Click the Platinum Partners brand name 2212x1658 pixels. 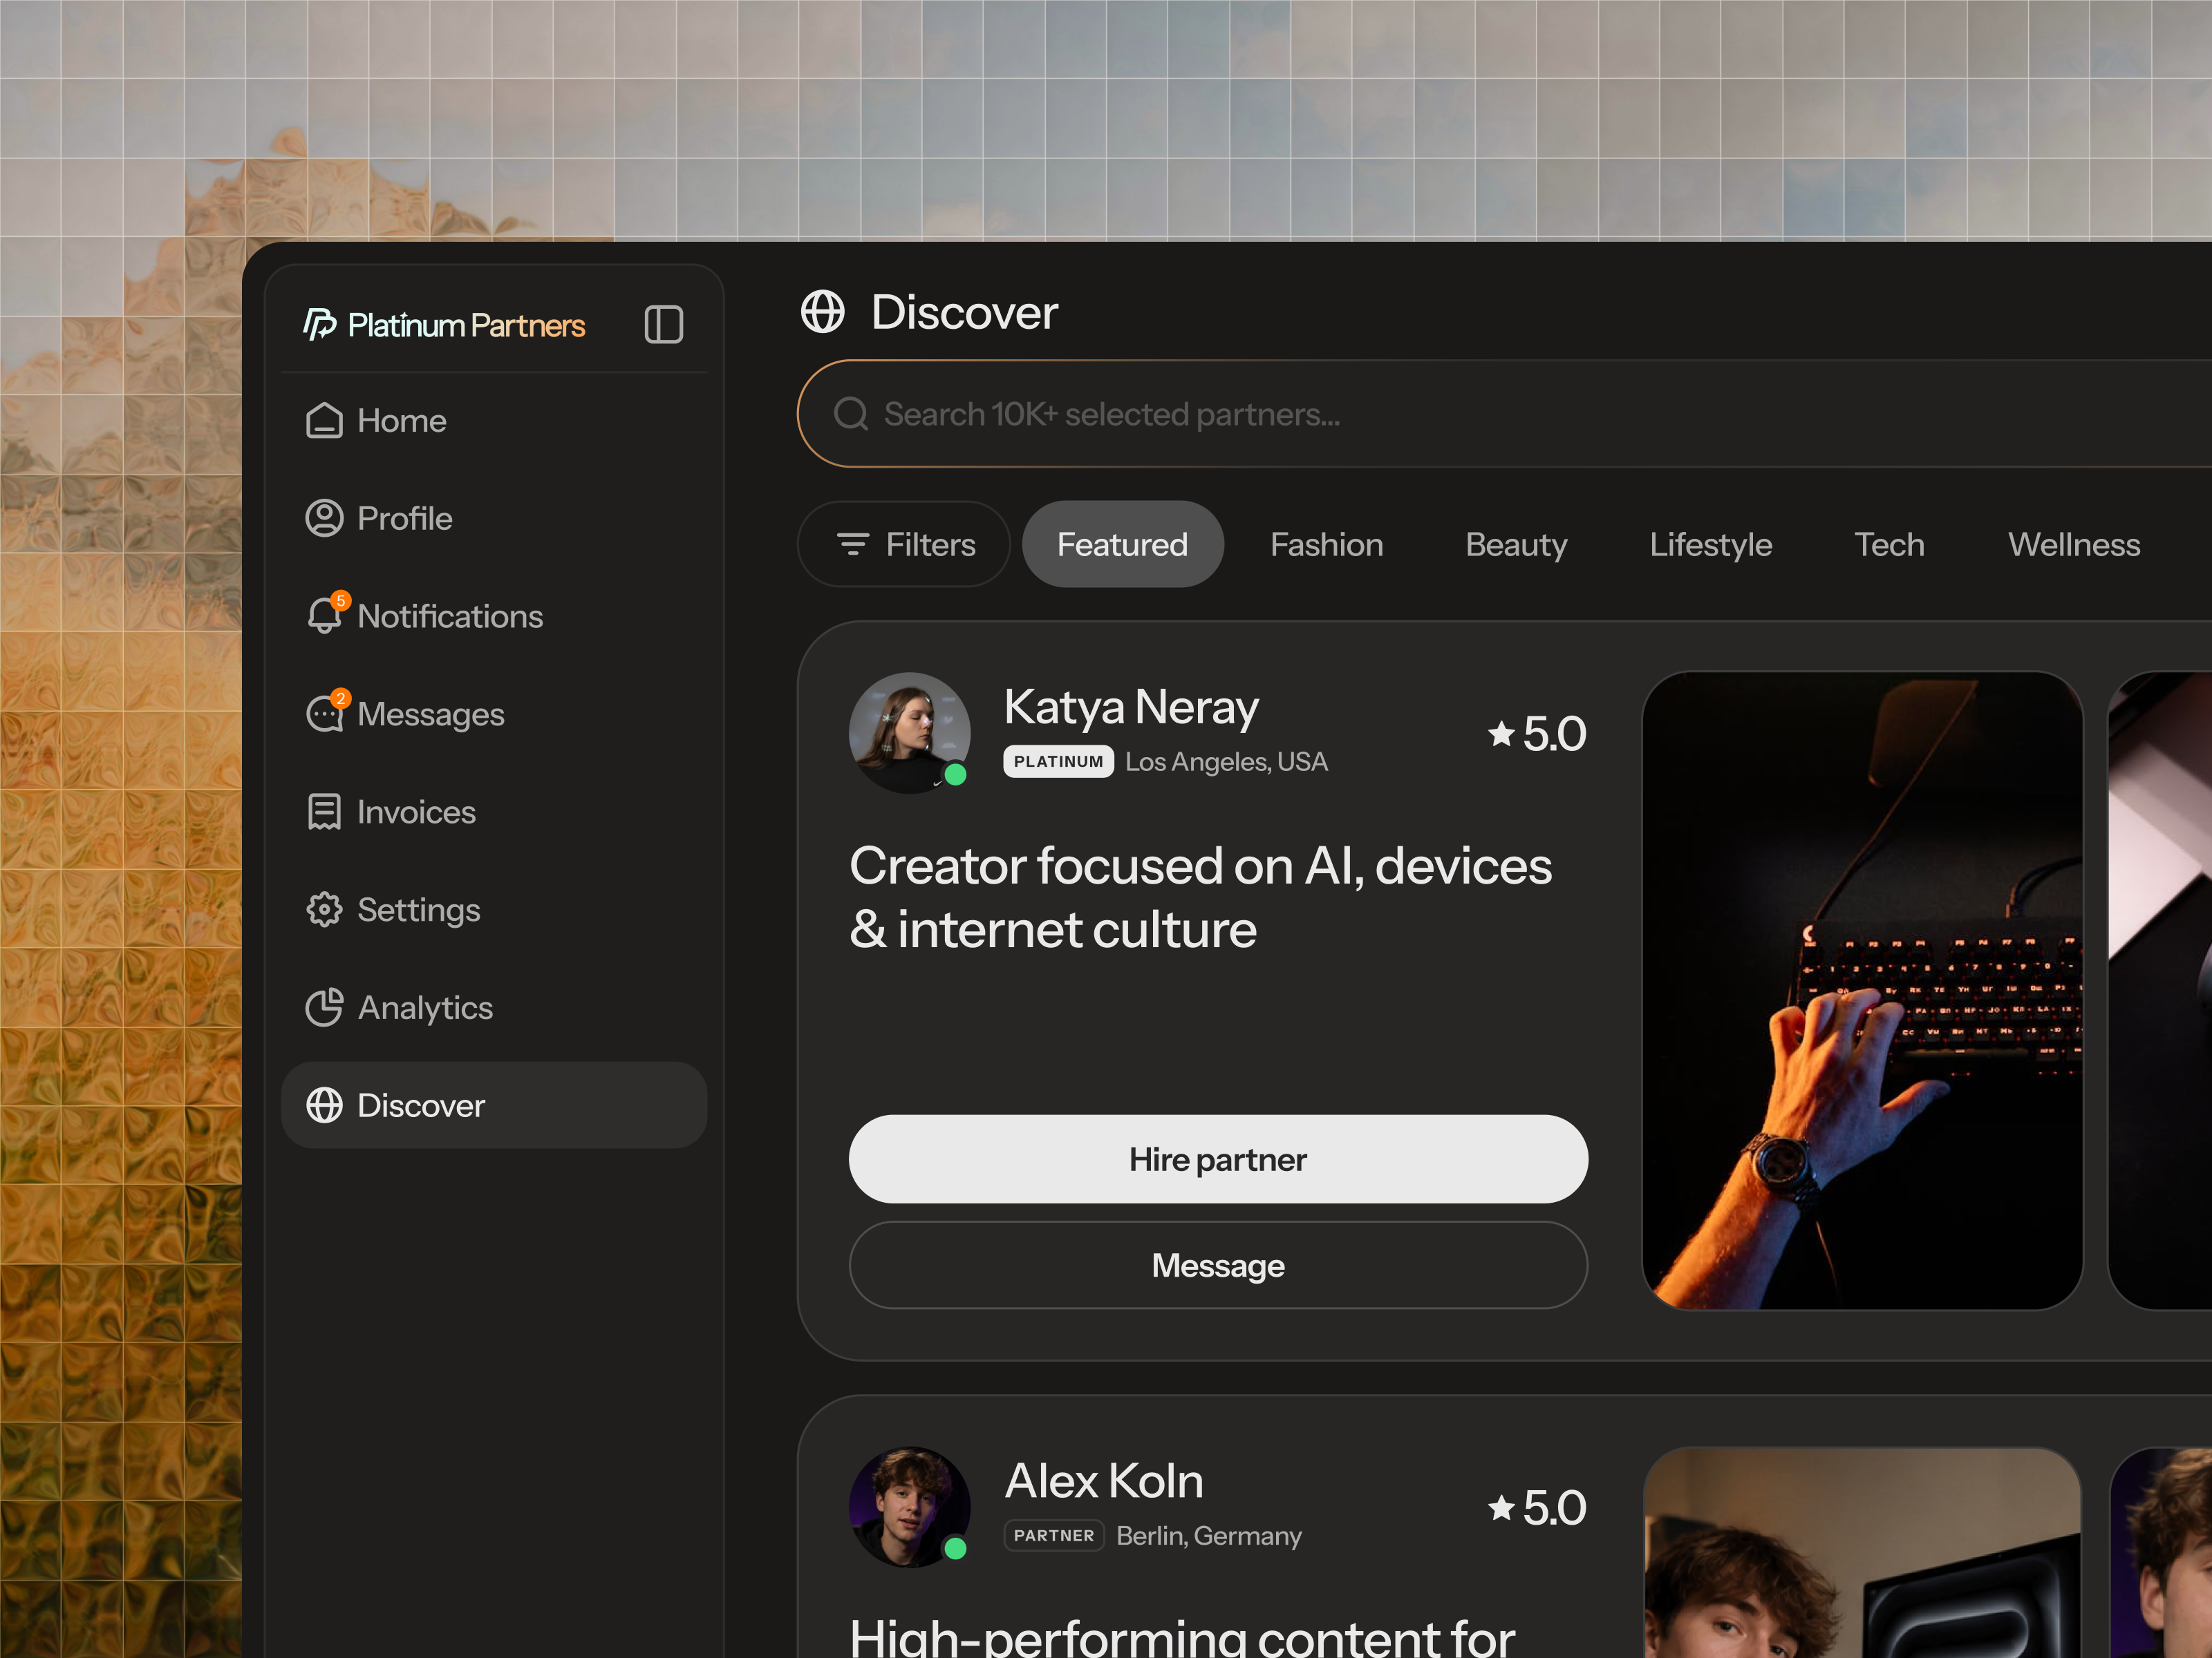pos(466,325)
